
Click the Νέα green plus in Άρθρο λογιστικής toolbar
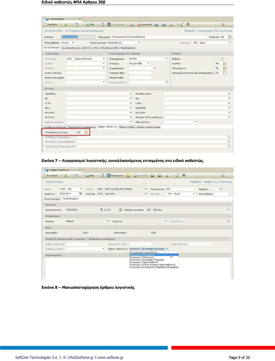coord(88,175)
